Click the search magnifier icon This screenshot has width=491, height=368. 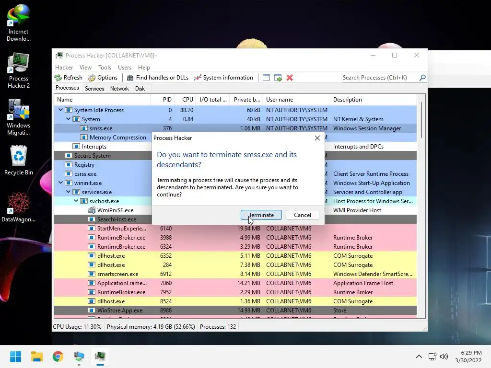(422, 77)
